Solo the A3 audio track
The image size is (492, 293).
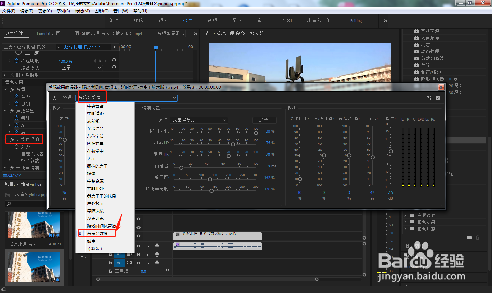tap(148, 263)
